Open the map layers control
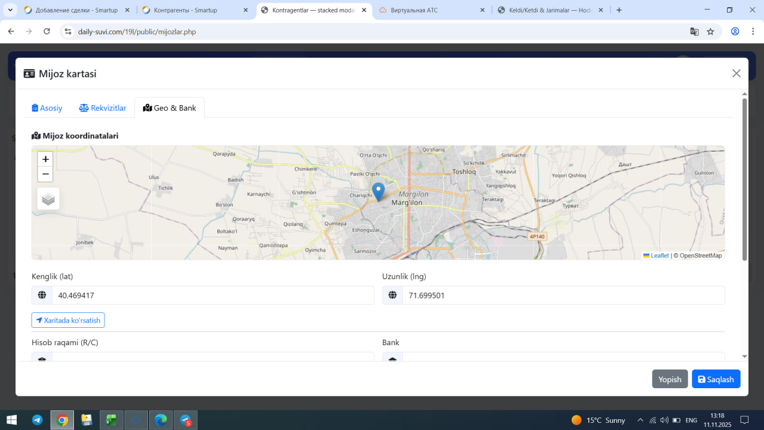The image size is (764, 430). [x=48, y=199]
